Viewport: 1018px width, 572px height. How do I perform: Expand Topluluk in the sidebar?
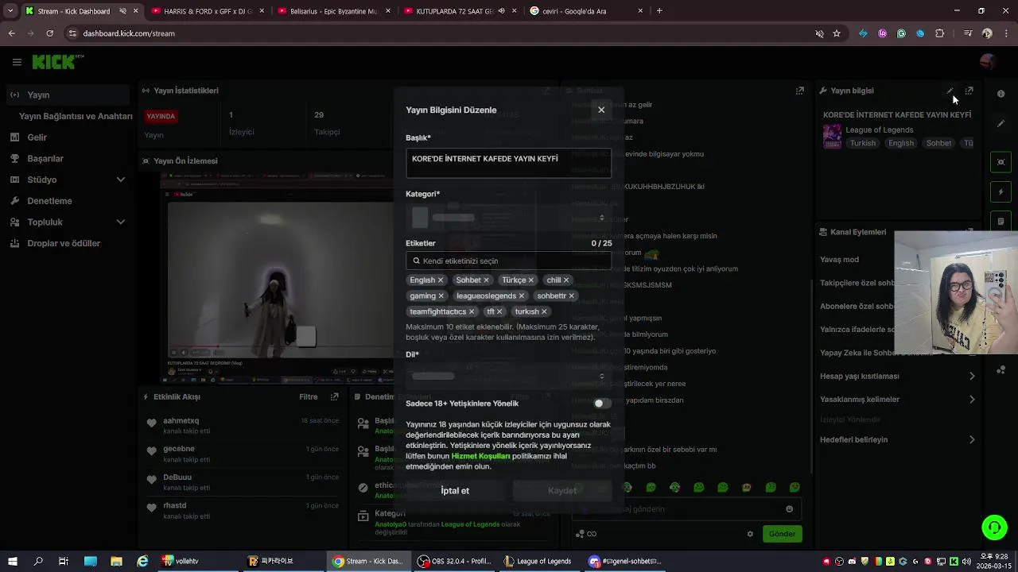[121, 222]
